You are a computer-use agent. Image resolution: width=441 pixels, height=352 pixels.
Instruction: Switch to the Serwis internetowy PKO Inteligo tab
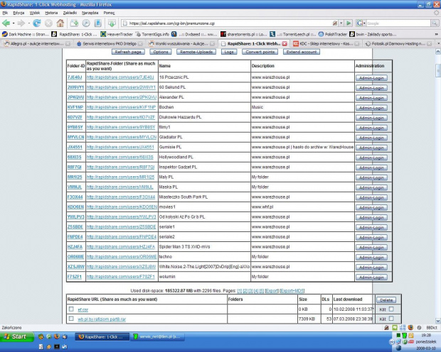coord(110,44)
